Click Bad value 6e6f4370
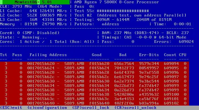The image size is (199, 110). pos(124,73)
